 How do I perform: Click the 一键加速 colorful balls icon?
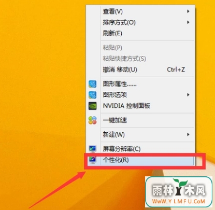tap(92, 120)
